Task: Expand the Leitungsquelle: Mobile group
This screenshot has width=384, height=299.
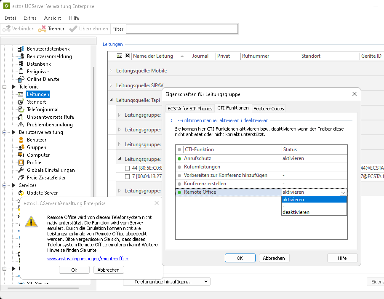Action: point(111,71)
